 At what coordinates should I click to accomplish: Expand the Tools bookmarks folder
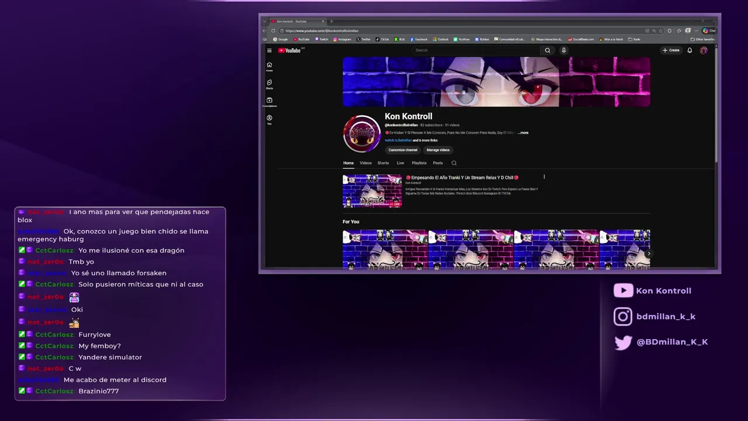coord(634,39)
